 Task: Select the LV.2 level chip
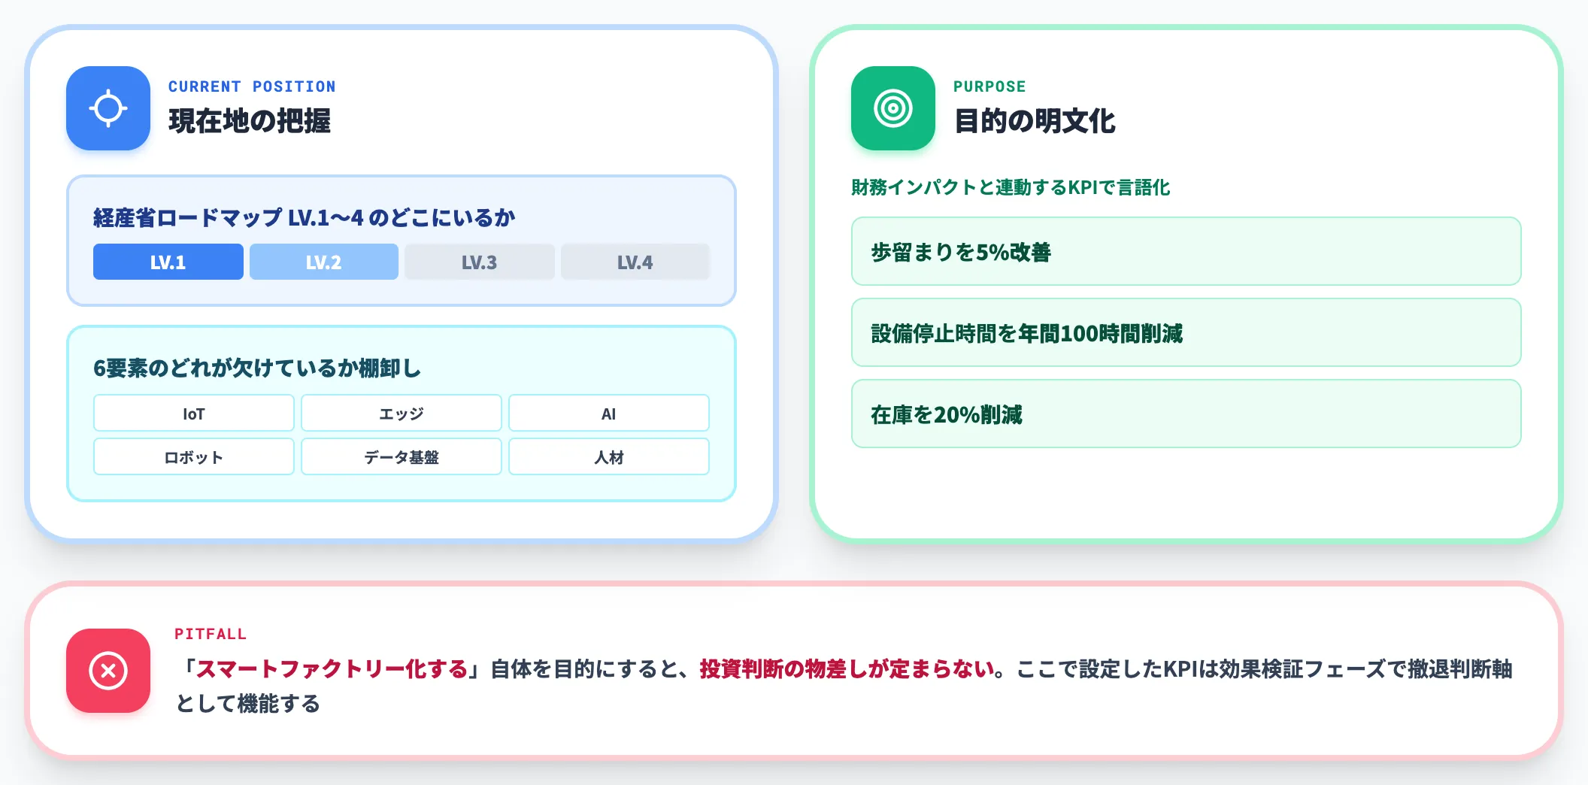pos(324,262)
